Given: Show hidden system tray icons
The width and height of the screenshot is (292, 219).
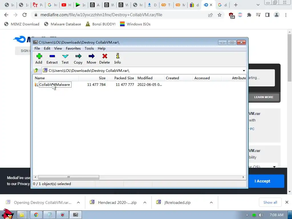Looking at the screenshot, I should [x=247, y=215].
